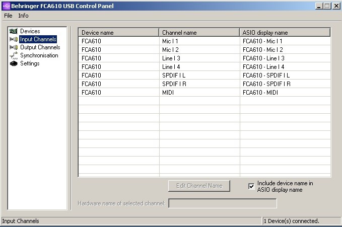Click the Input Channels plug icon
The width and height of the screenshot is (342, 227).
(x=13, y=39)
